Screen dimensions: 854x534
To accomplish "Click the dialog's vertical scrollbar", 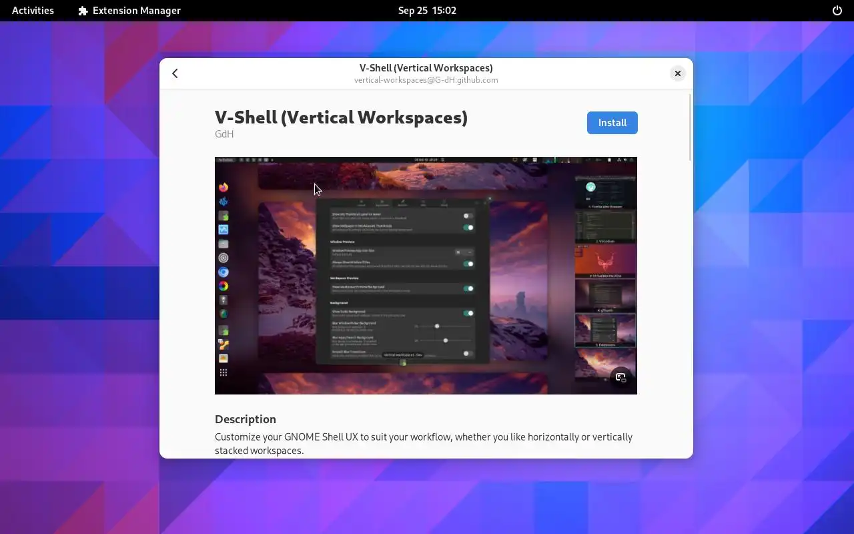I will 689,127.
